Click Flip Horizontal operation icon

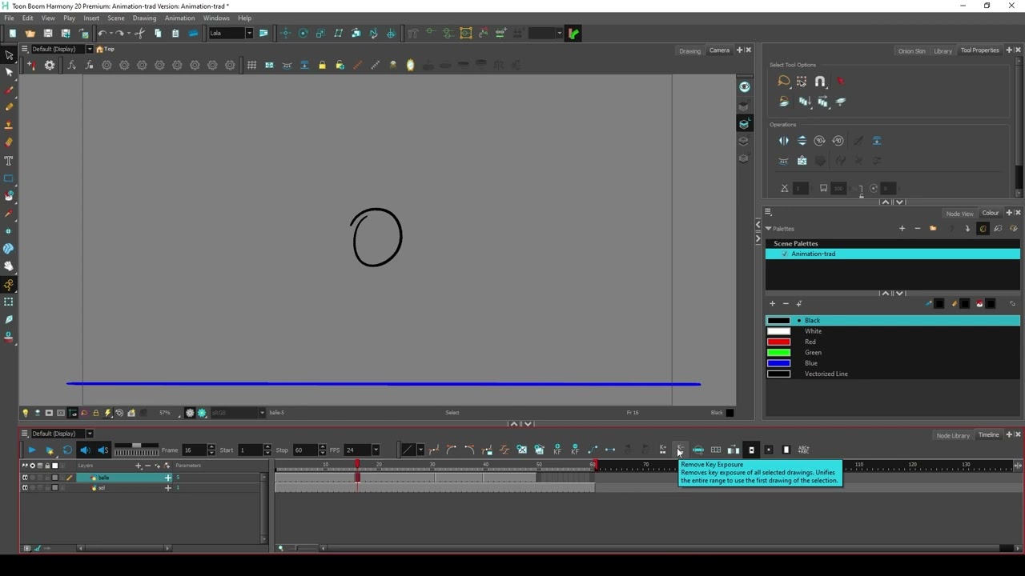click(x=784, y=141)
